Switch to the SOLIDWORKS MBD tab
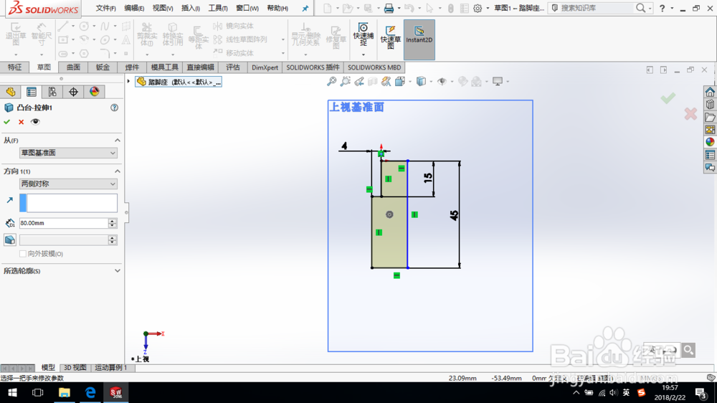The image size is (717, 403). coord(374,67)
